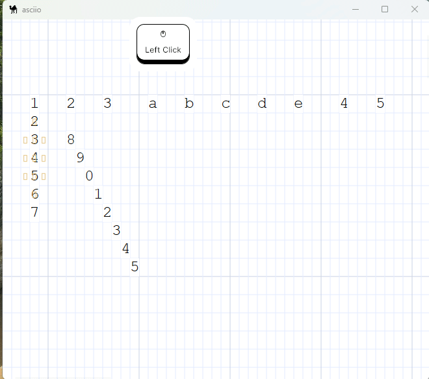Select the letter 'e' text element
Screen dimensions: 429x379
[298, 104]
